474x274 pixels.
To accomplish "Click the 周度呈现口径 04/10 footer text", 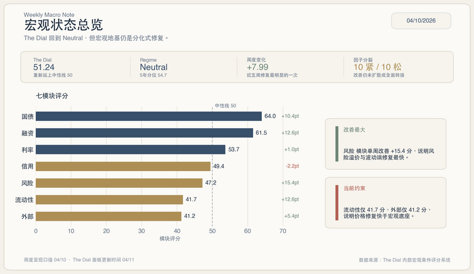I will 45,260.
